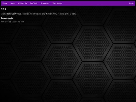Click the CSS page heading
The height and width of the screenshot is (102, 136).
(4, 9)
